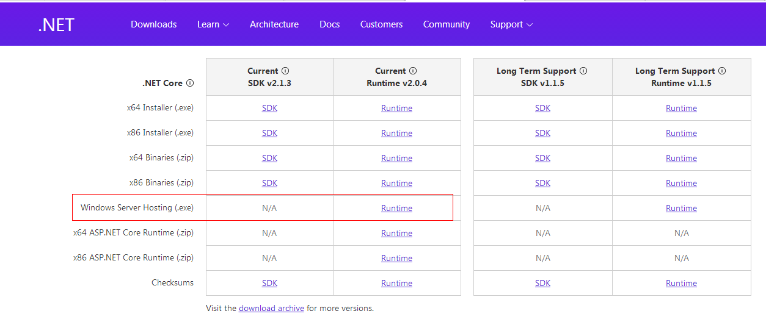
Task: Expand the Learn dropdown menu
Action: (x=213, y=24)
